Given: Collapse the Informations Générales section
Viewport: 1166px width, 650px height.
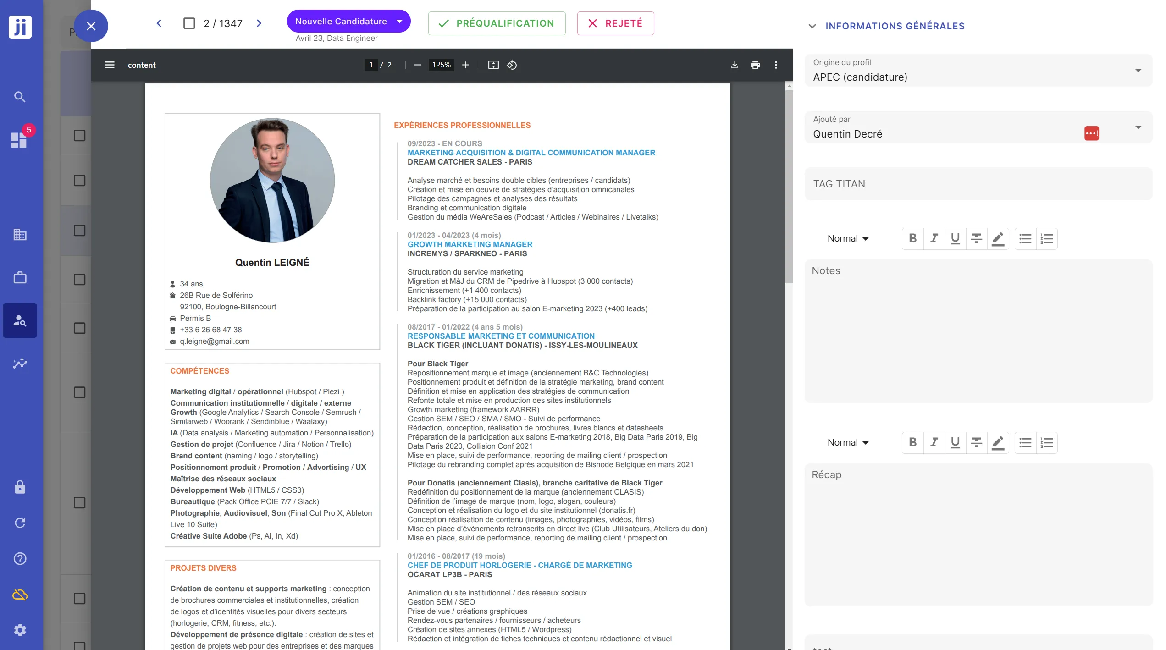Looking at the screenshot, I should click(x=812, y=26).
